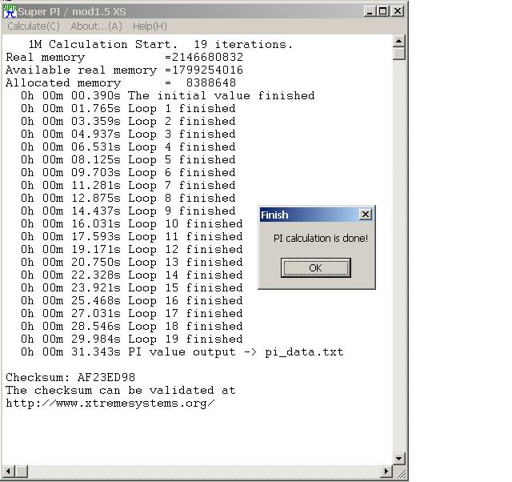Click the 'Loop 17 finished' line
Image resolution: width=512 pixels, height=482 pixels.
[131, 313]
